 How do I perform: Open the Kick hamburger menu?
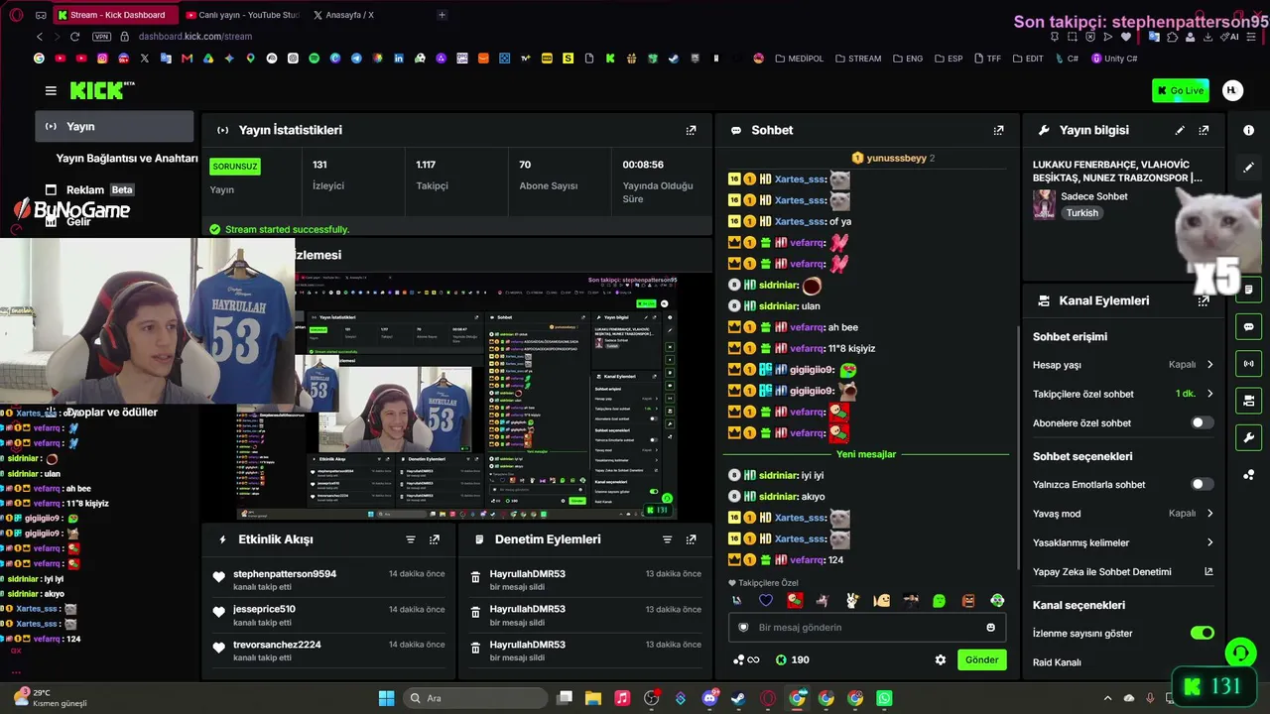pyautogui.click(x=51, y=90)
